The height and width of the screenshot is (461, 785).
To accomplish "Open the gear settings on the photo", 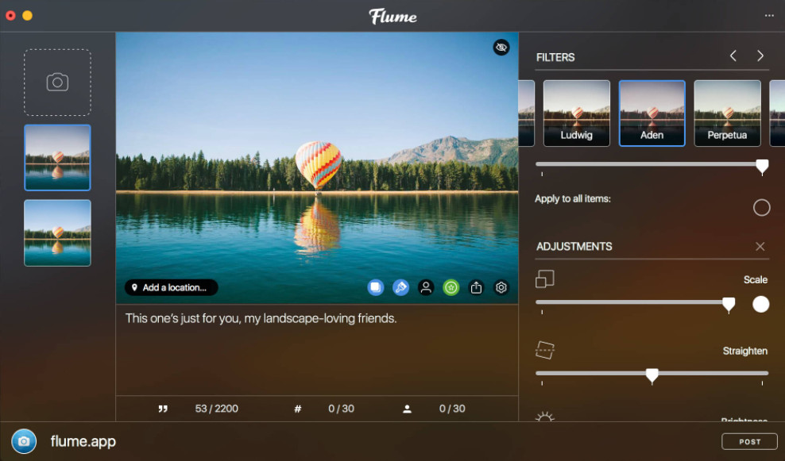I will click(501, 287).
